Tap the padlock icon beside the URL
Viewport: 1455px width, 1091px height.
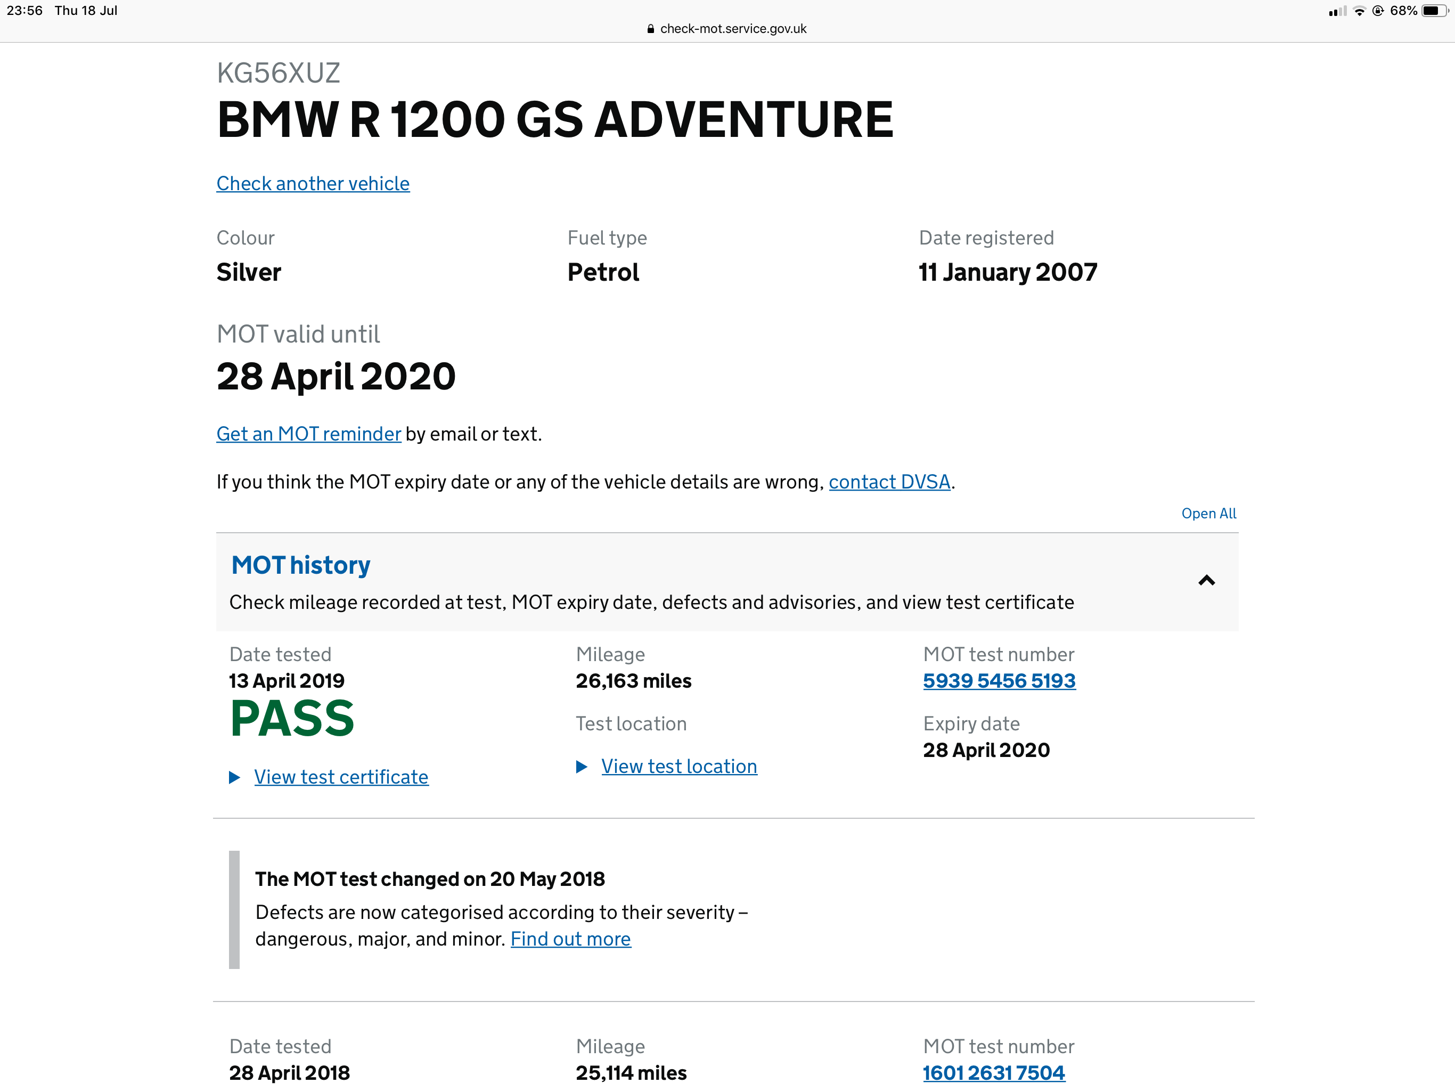pyautogui.click(x=650, y=29)
